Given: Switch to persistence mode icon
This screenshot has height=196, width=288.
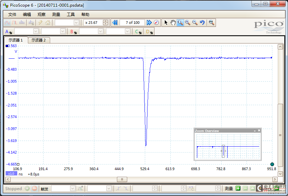Looking at the screenshot, I should click(x=15, y=23).
